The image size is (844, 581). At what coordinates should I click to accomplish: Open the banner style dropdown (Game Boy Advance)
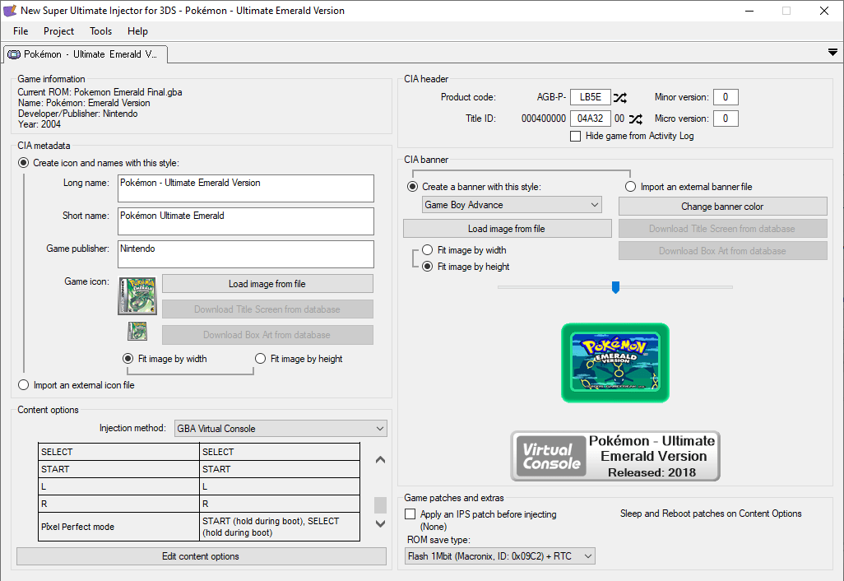pyautogui.click(x=512, y=205)
